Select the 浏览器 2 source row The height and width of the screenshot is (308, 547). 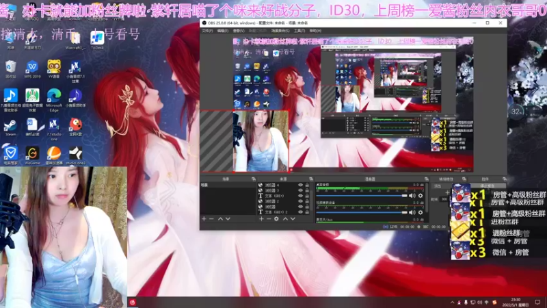pos(284,201)
